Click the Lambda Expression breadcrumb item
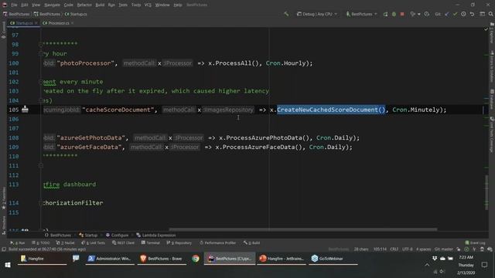The width and height of the screenshot is (495, 278). coord(156,235)
